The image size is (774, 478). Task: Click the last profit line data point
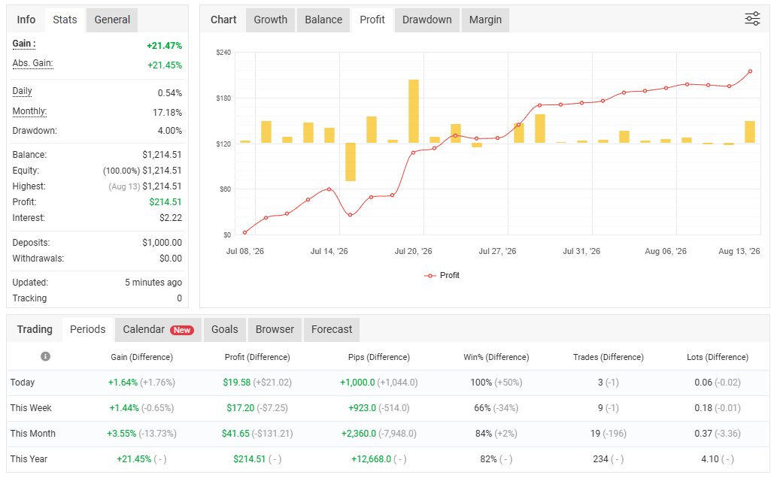pyautogui.click(x=751, y=71)
